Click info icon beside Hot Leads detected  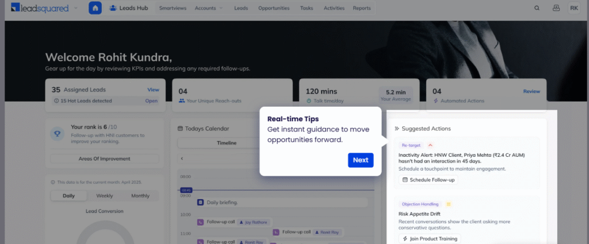pyautogui.click(x=56, y=101)
